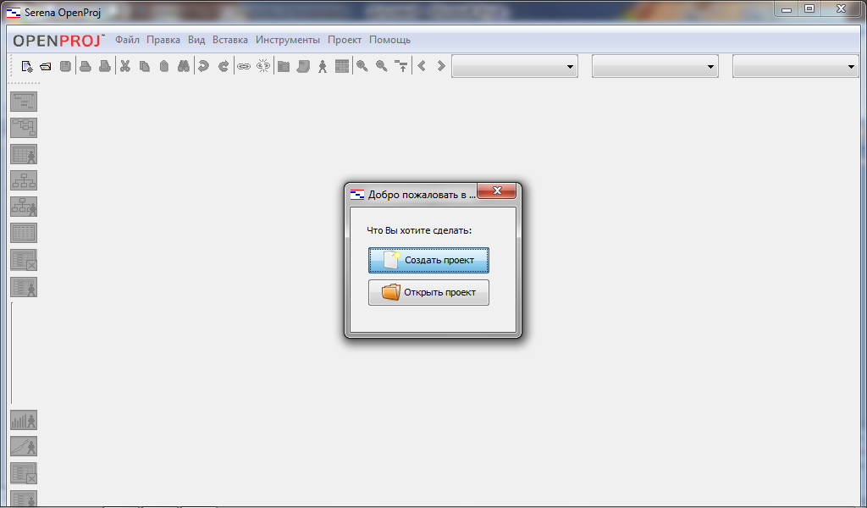The image size is (867, 508).
Task: Close the Добро пожаловать dialog
Action: [496, 190]
